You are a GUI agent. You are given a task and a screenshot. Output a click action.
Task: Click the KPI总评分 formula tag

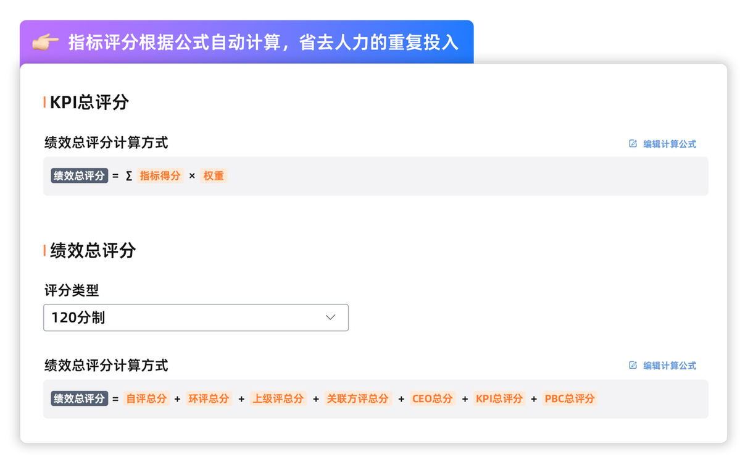(499, 399)
